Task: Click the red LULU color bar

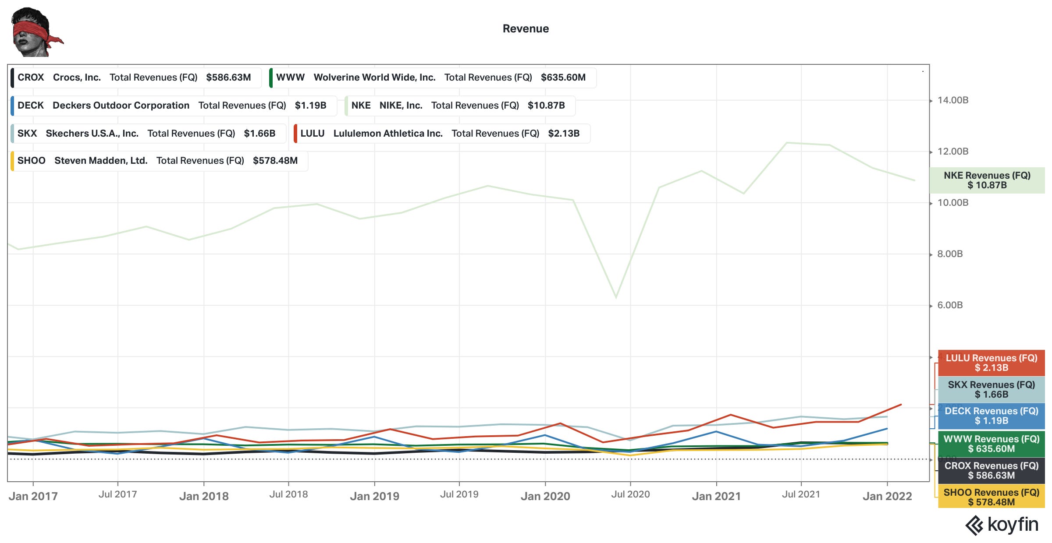Action: (x=295, y=134)
